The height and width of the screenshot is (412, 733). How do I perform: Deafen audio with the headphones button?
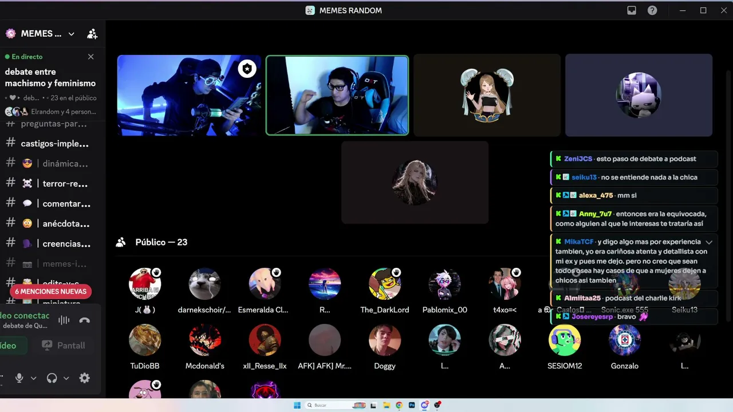[x=52, y=378]
